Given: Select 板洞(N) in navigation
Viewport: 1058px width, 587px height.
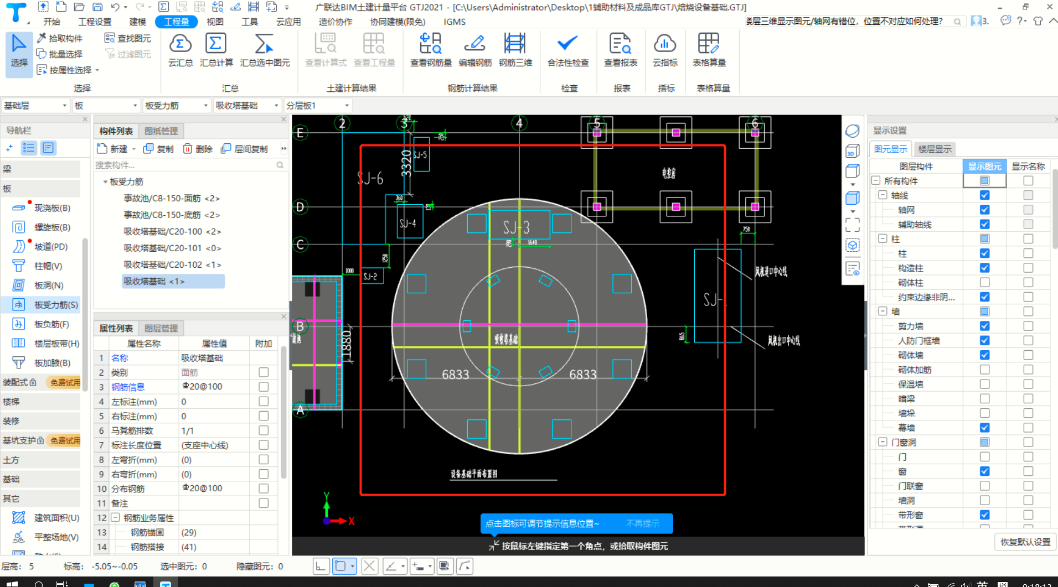Looking at the screenshot, I should coord(39,285).
